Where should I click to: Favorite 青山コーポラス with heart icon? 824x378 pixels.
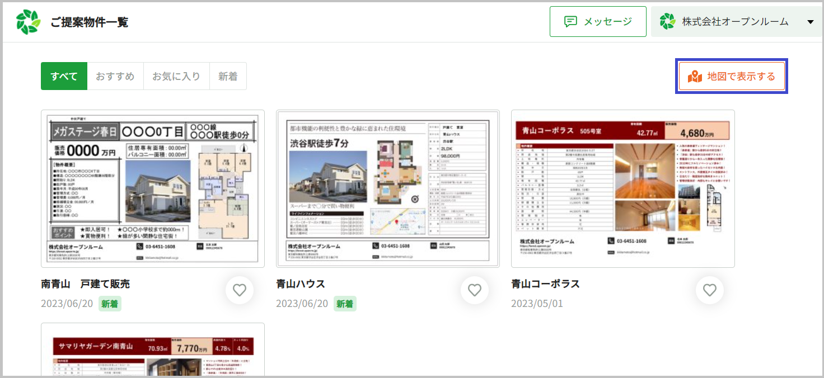710,290
